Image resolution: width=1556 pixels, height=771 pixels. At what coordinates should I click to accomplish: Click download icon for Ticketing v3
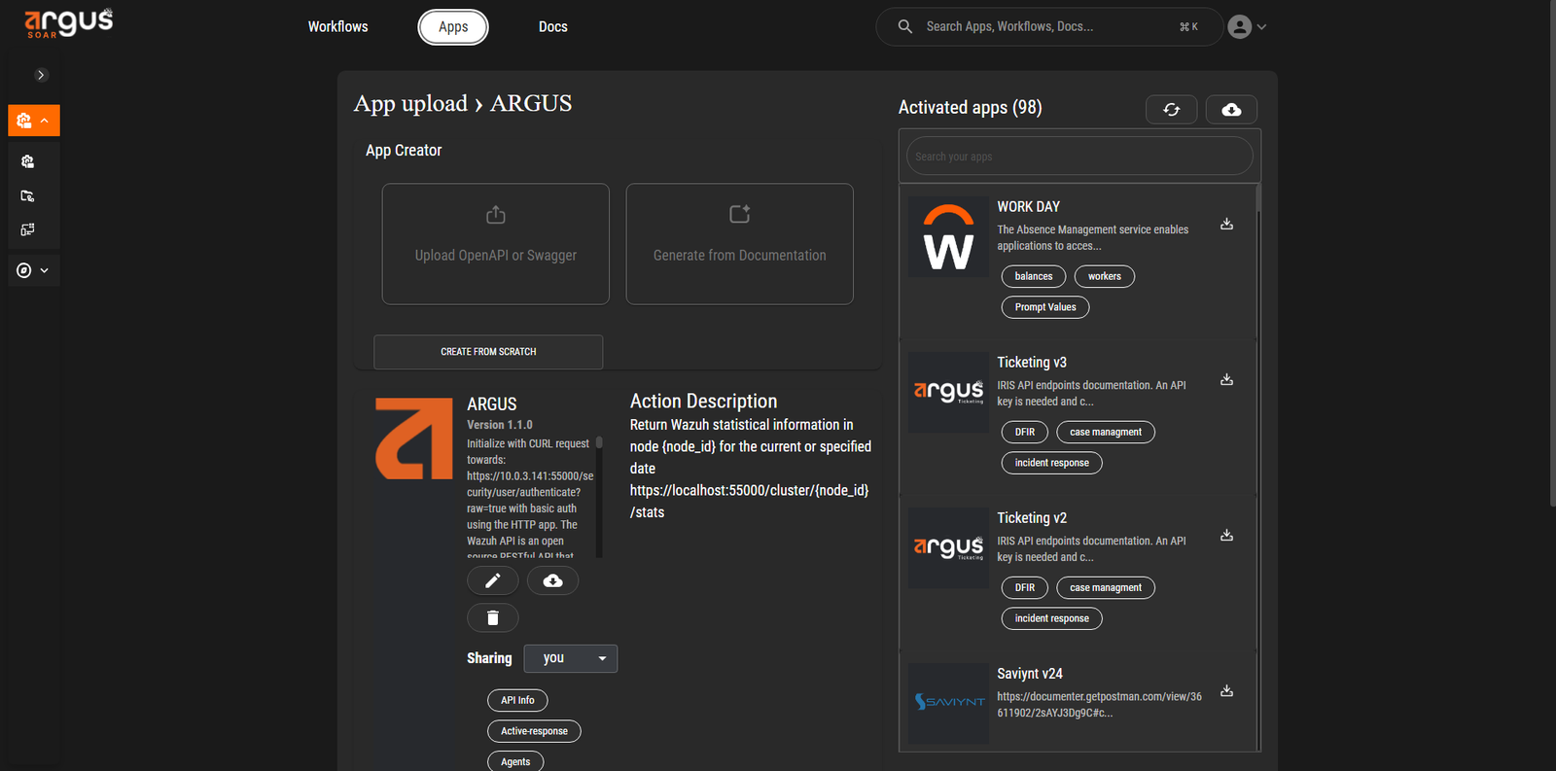click(x=1226, y=380)
